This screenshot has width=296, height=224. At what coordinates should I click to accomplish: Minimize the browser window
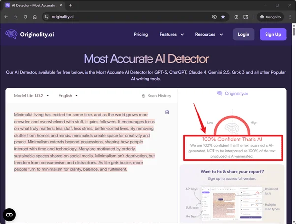point(265,5)
